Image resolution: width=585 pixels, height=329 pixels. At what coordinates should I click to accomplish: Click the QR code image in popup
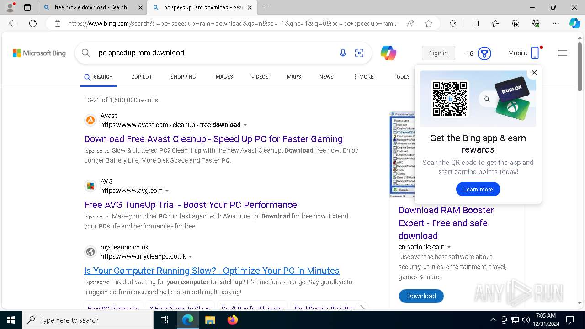pos(450,99)
